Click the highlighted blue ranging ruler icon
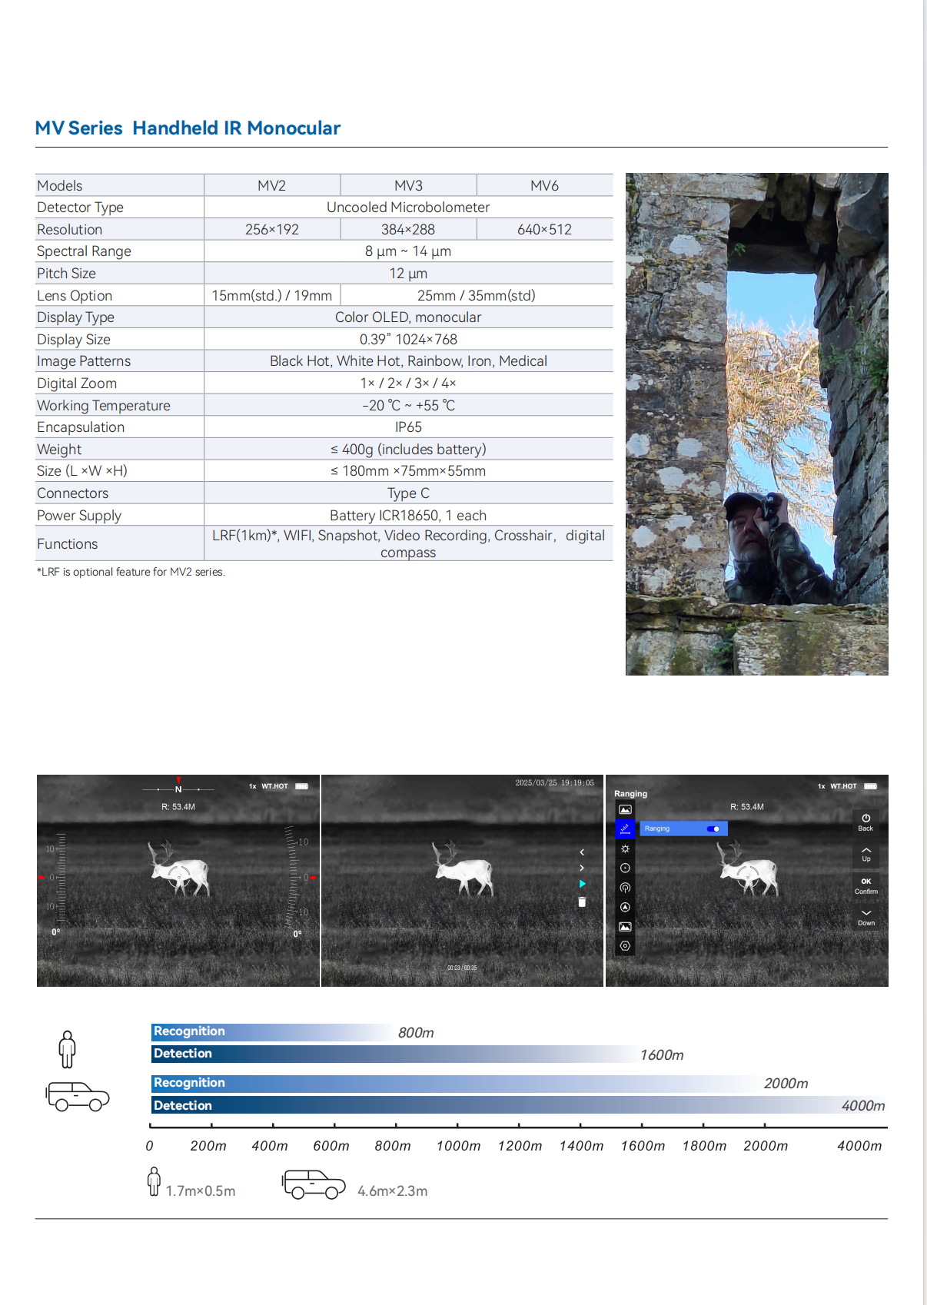 tap(625, 828)
